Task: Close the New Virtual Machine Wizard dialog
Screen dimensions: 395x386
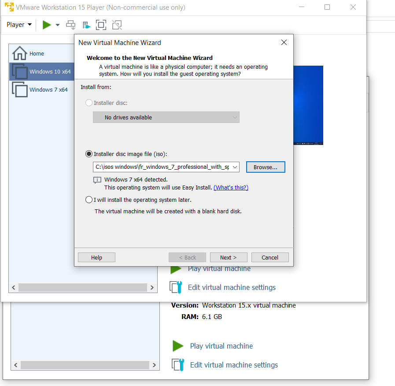Action: click(x=284, y=42)
